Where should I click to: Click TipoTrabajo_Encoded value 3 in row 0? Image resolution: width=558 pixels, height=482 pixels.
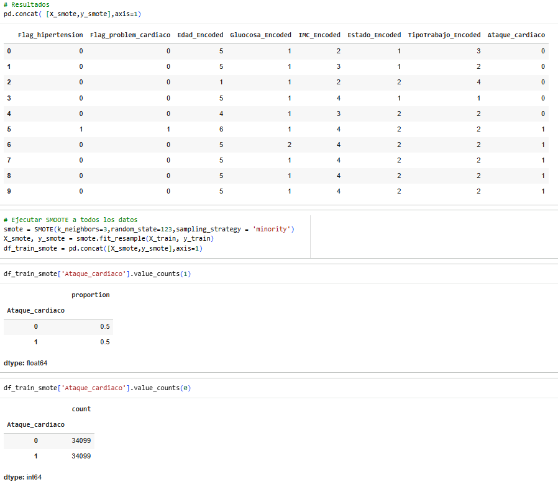(x=478, y=51)
